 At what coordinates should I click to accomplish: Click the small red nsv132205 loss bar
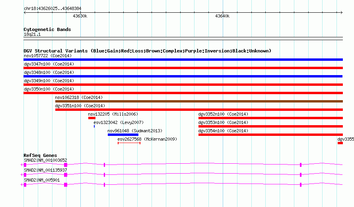pyautogui.click(x=92, y=118)
